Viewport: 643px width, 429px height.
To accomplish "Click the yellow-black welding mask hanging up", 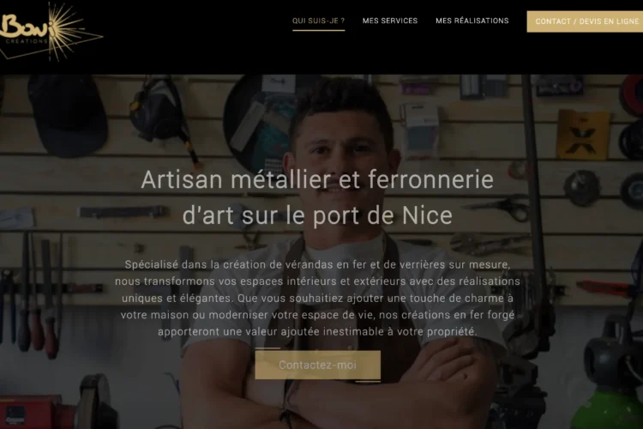I will 162,115.
